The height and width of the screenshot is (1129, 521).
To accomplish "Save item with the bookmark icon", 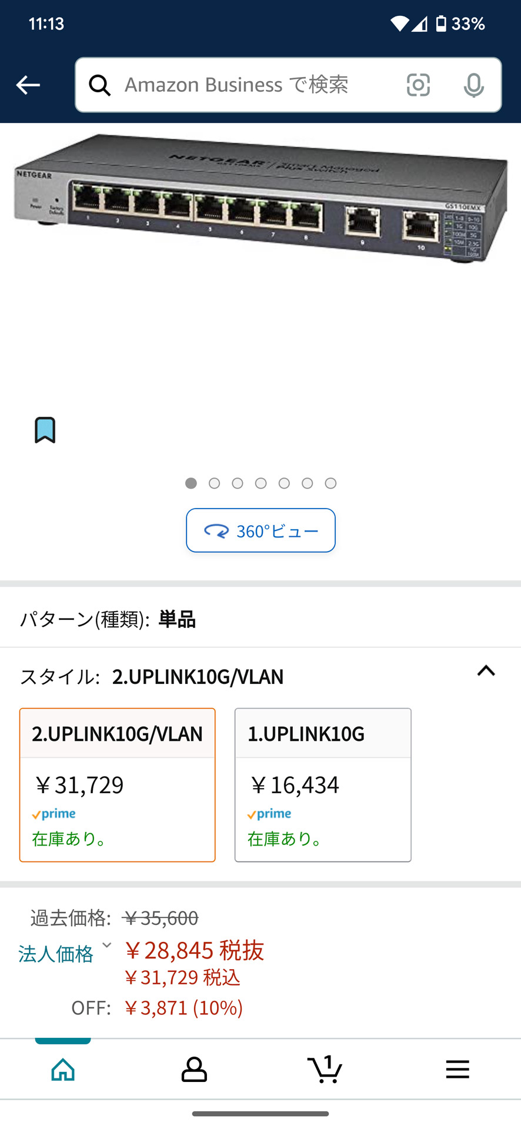I will click(x=45, y=430).
